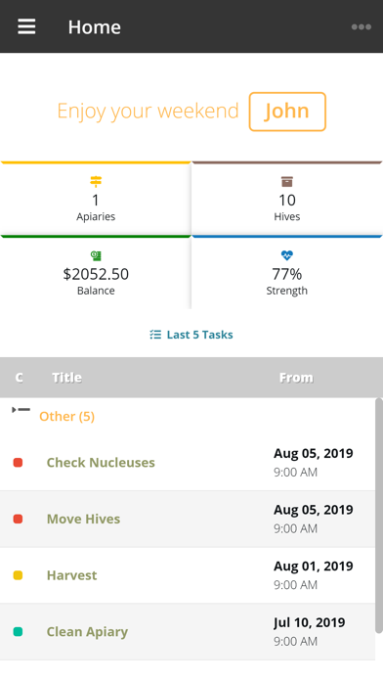
Task: Click the teal marker beside Clean Apiary
Action: (18, 632)
